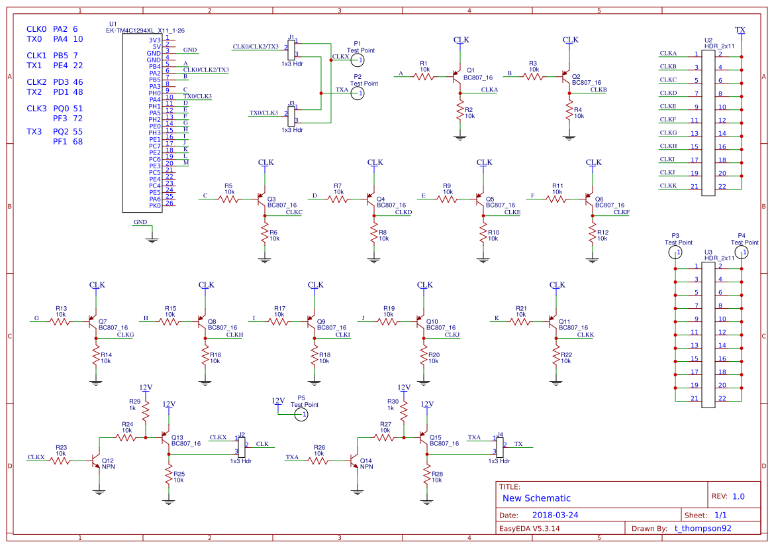Click the U1 EK-TM4C1294XL component body
The height and width of the screenshot is (548, 774).
tap(142, 123)
